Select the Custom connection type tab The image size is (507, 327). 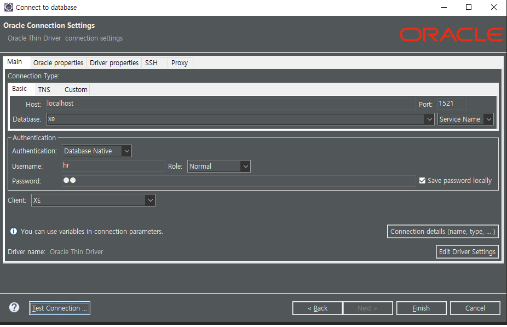(76, 90)
